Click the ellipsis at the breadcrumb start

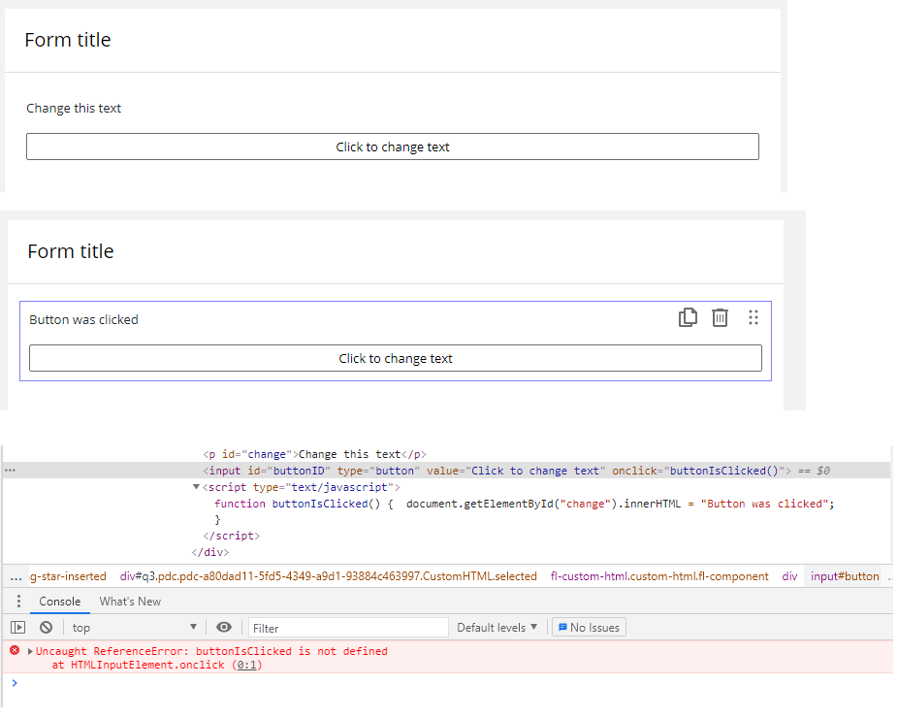[x=16, y=577]
